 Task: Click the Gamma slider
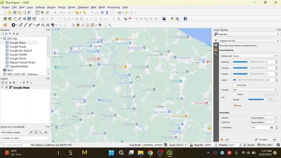(249, 80)
